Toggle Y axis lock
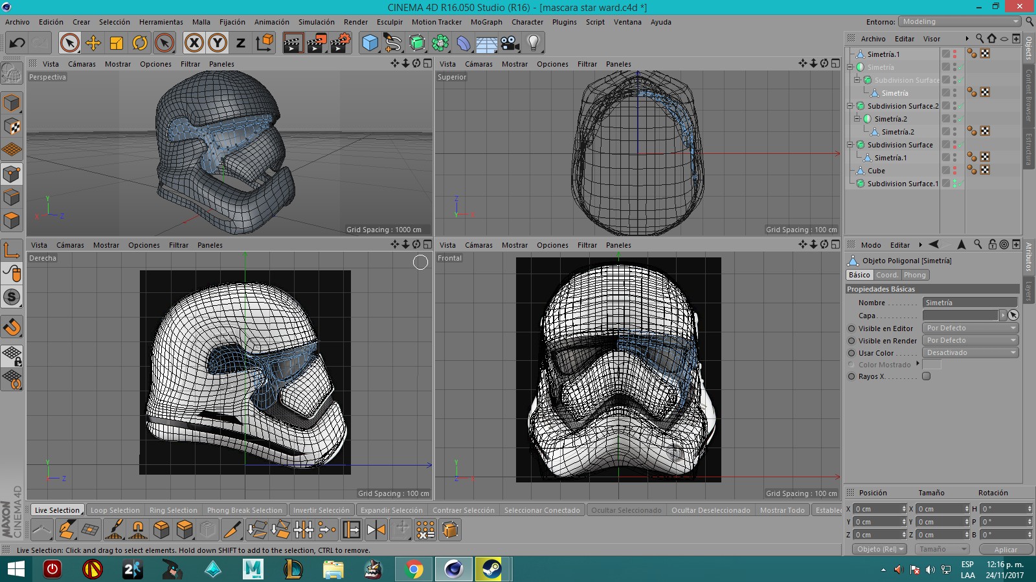 tap(217, 43)
